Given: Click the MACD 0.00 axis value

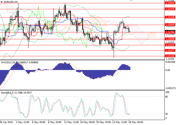Looking at the screenshot, I should [167, 70].
